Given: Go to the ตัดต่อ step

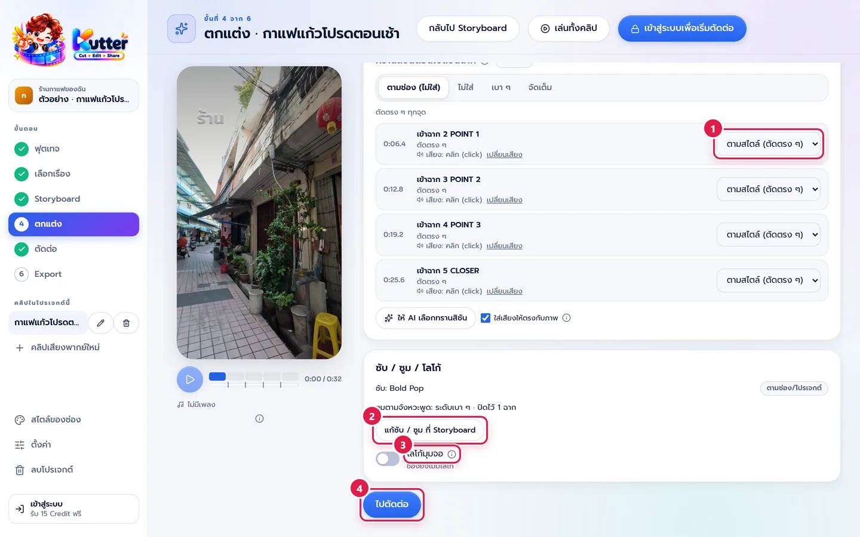Looking at the screenshot, I should click(x=73, y=249).
